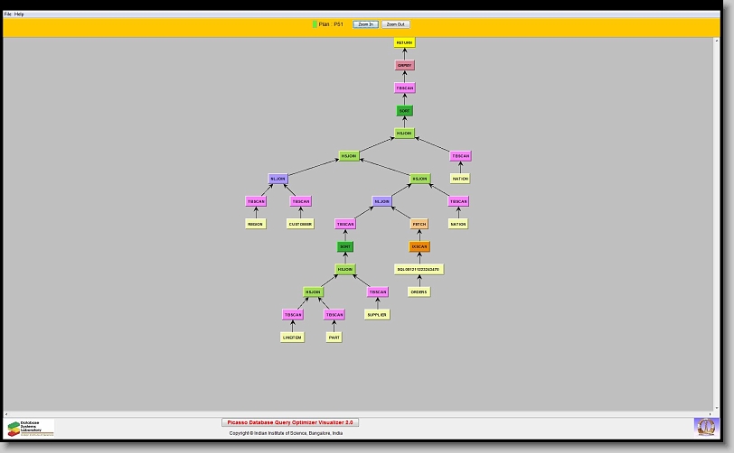Click the FETCH operator node

click(419, 224)
